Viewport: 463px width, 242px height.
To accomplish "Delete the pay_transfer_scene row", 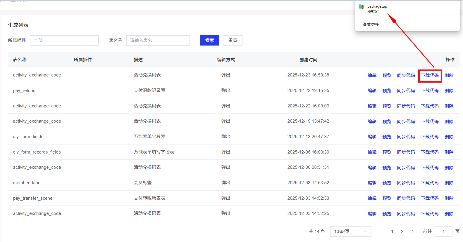I will coord(449,199).
